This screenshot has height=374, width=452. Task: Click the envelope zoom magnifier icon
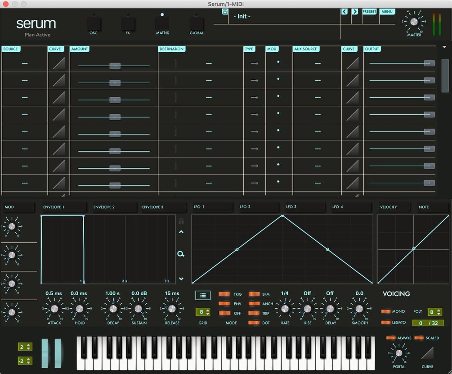click(181, 254)
